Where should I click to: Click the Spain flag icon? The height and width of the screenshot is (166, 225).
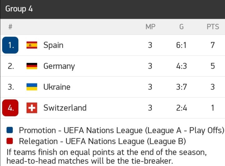coord(32,45)
